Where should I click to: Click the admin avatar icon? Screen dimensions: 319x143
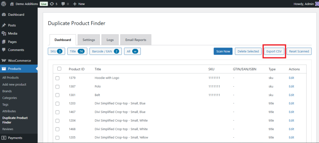pyautogui.click(x=317, y=4)
